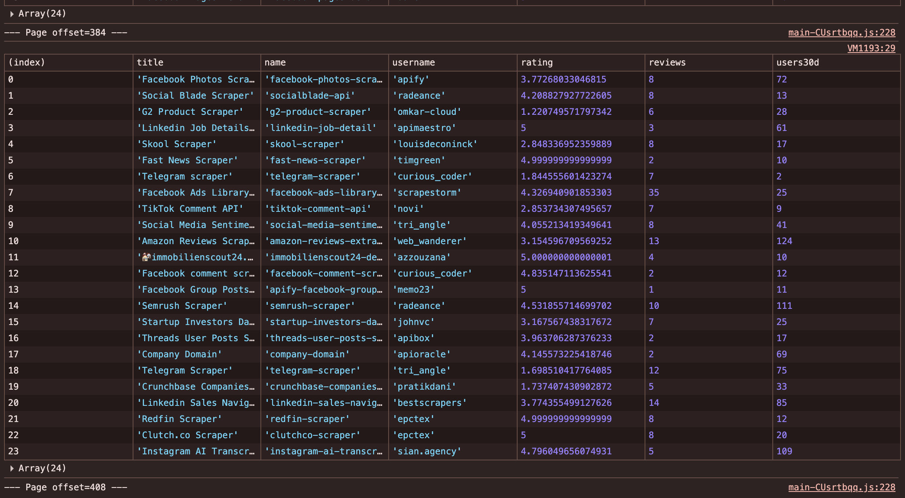This screenshot has width=905, height=498.
Task: Open the main-CUsrtbqq.js:228 link beside offset=408
Action: coord(842,487)
